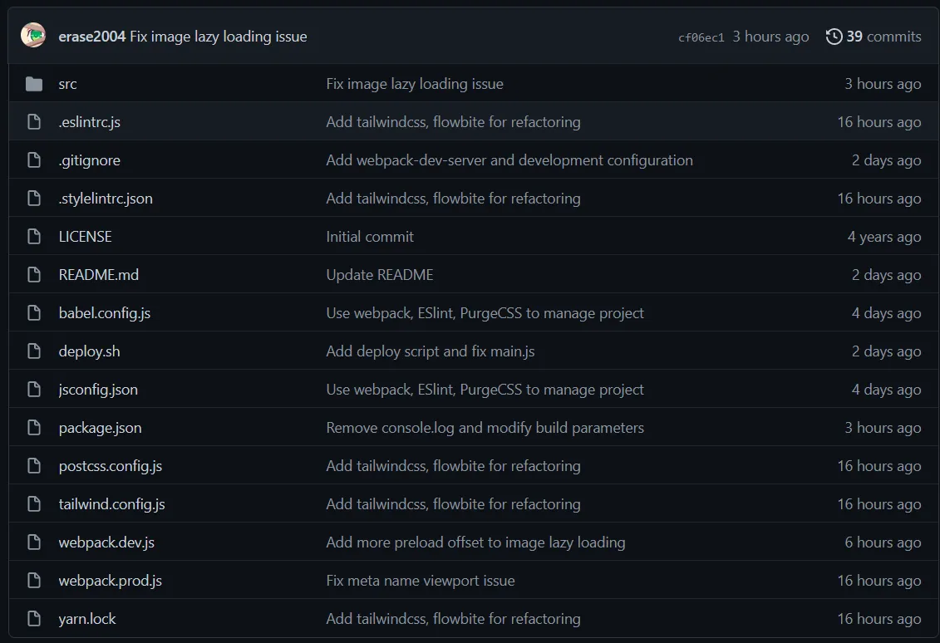Viewport: 940px width, 643px height.
Task: Open the erase2004 author profile link
Action: [x=91, y=37]
